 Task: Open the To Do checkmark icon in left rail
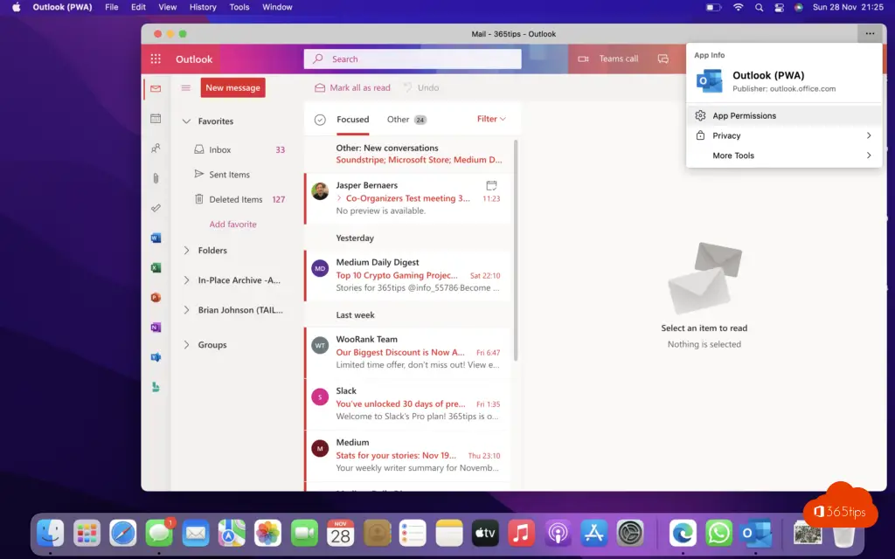[x=156, y=208]
